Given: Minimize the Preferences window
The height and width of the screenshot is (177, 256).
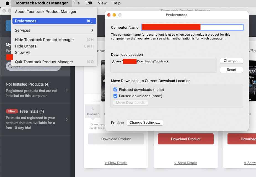Looking at the screenshot, I should [114, 15].
